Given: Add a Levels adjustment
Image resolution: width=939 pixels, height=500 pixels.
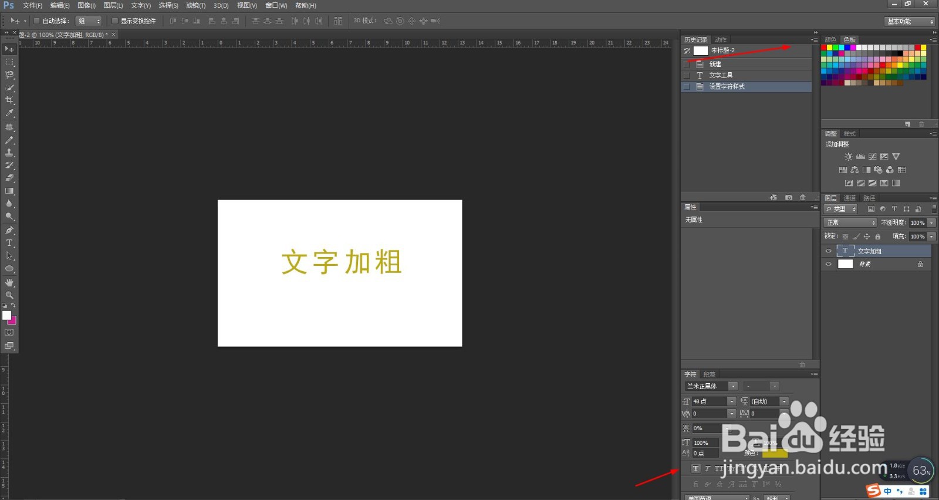Looking at the screenshot, I should [860, 157].
